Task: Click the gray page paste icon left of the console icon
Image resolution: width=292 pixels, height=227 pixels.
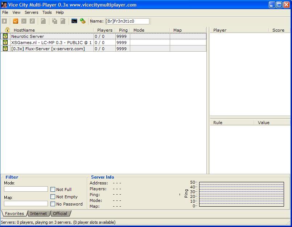Action: click(x=63, y=21)
